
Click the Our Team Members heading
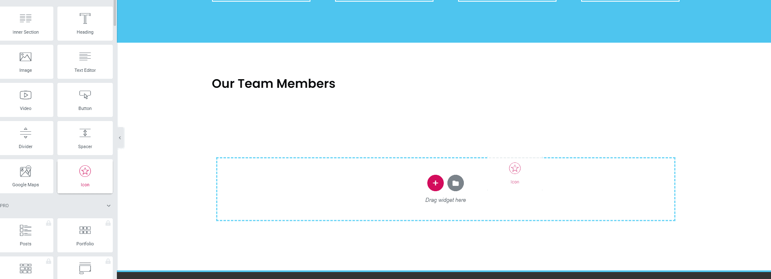coord(274,84)
